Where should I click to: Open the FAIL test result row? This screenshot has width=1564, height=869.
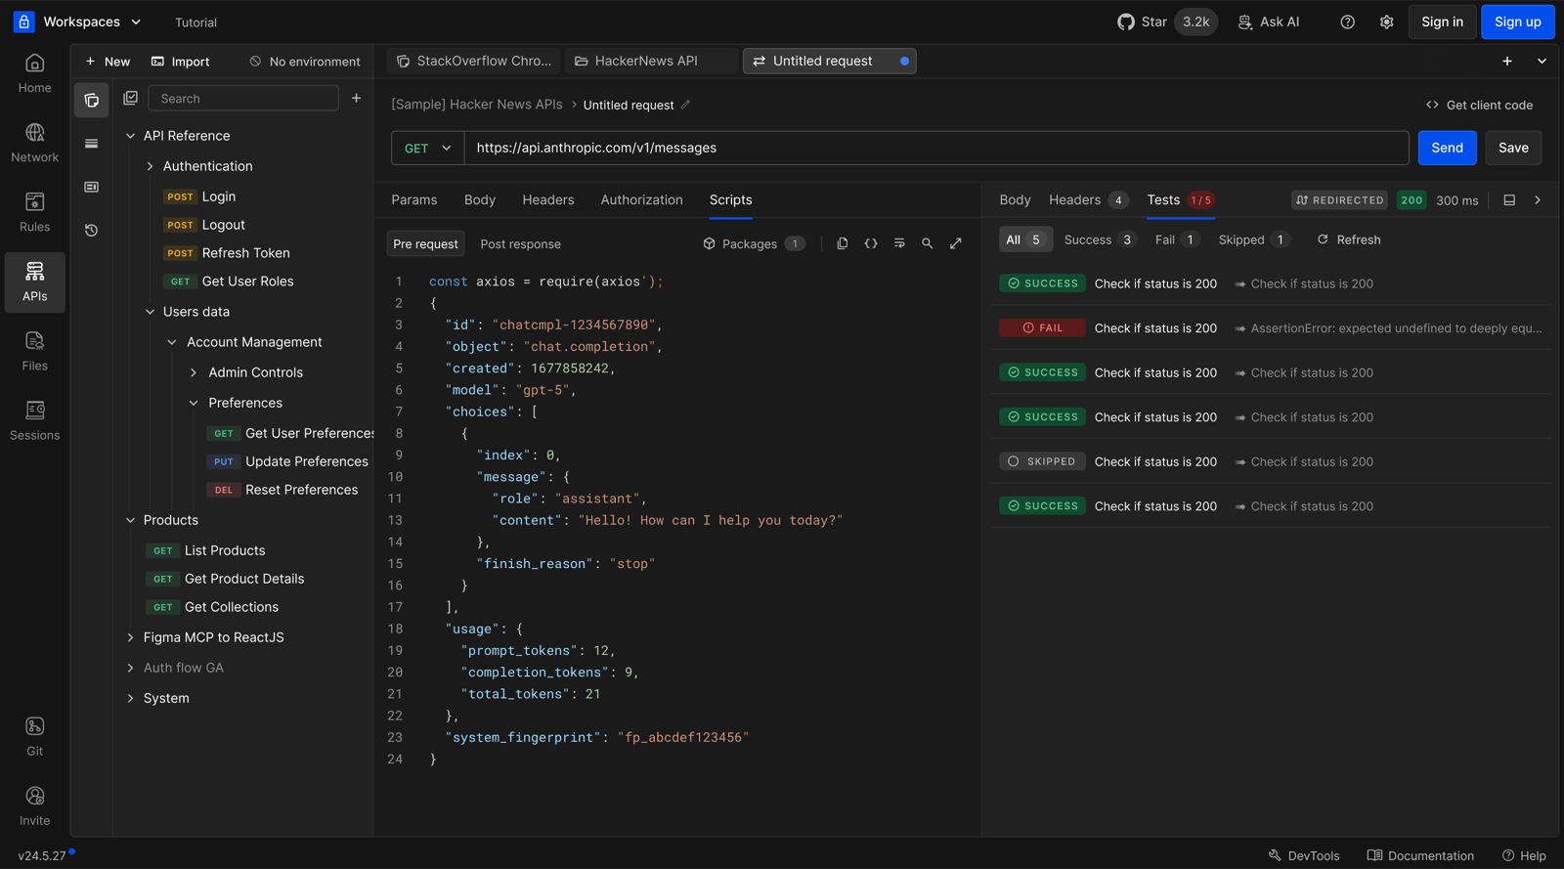click(1271, 328)
